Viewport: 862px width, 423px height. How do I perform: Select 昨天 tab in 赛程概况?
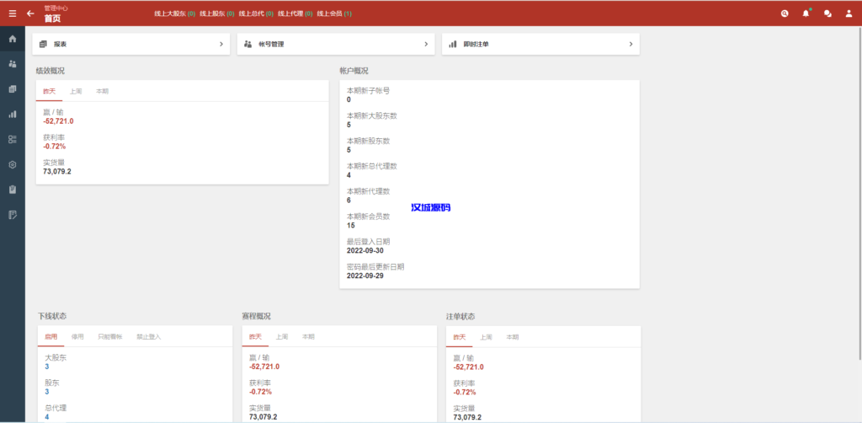point(255,337)
